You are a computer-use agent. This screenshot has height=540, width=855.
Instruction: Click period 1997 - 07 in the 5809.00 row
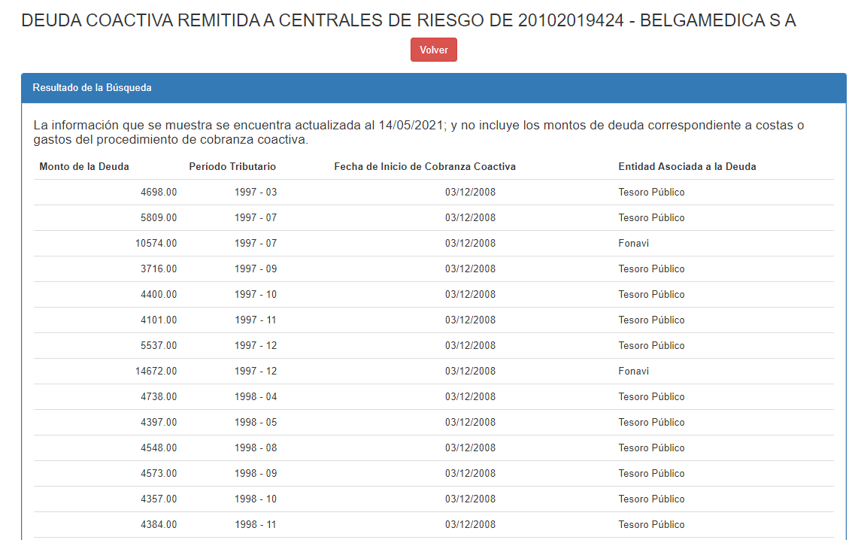(256, 217)
